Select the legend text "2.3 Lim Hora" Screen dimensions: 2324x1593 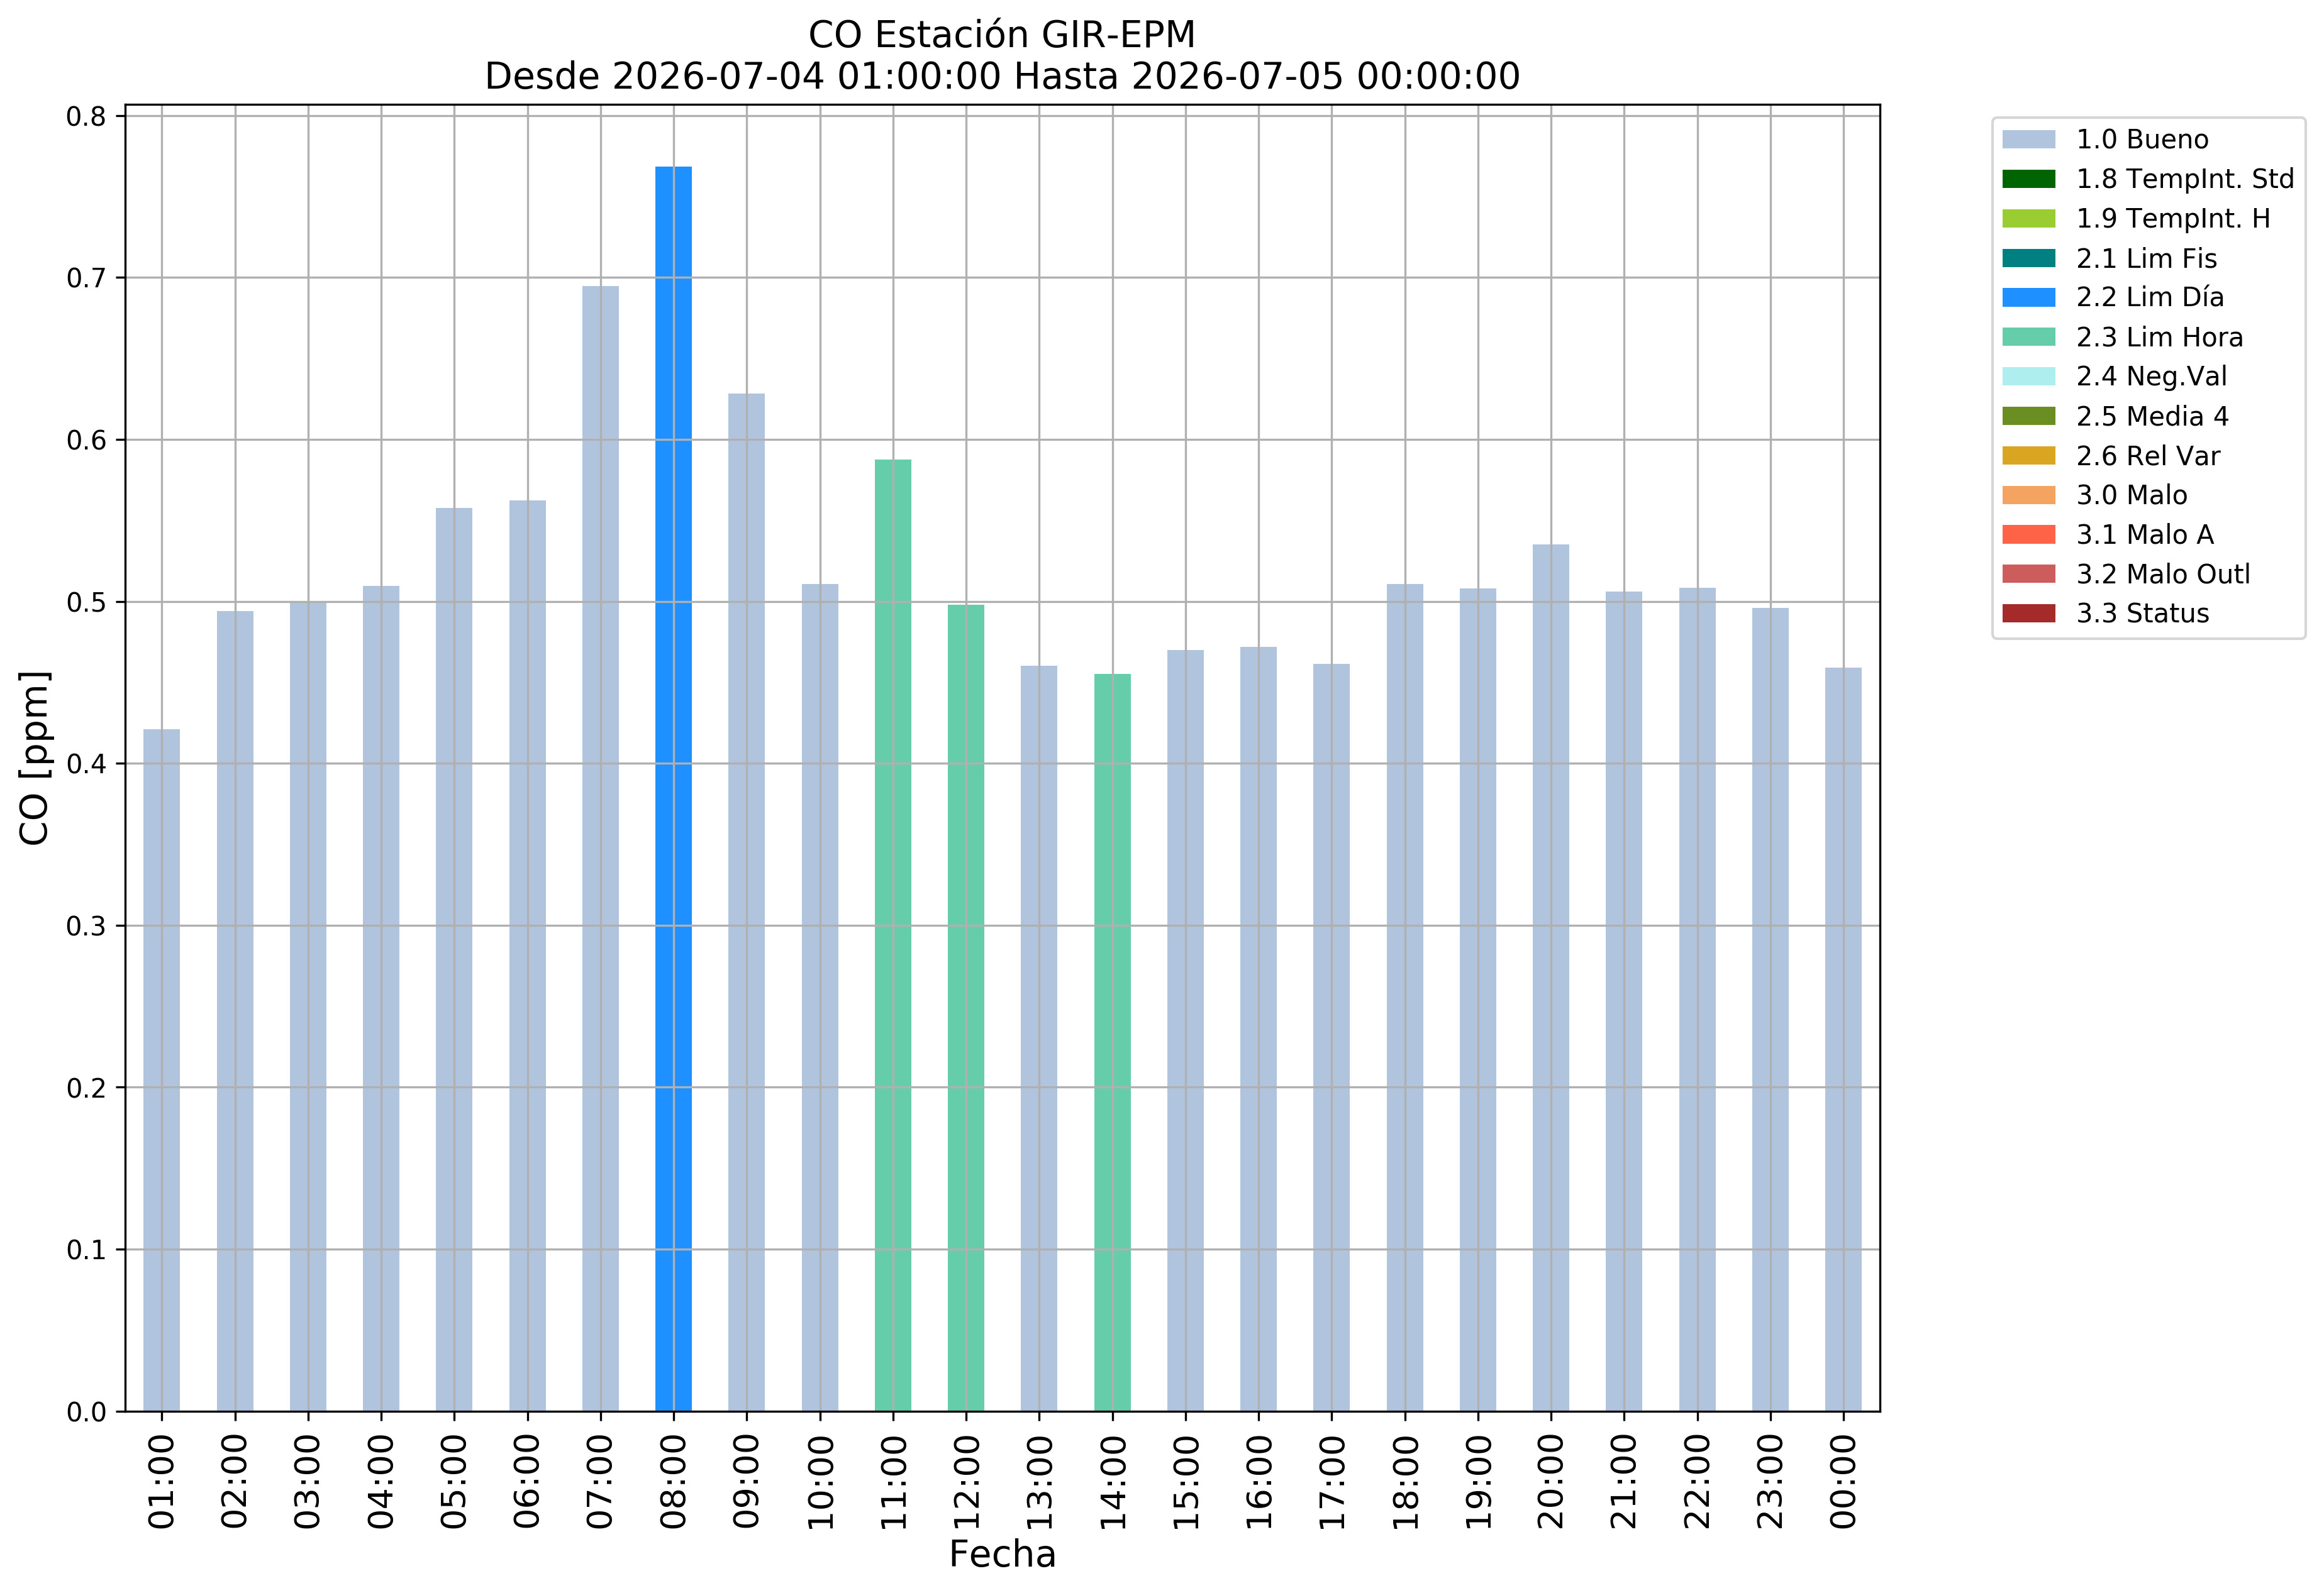(x=2159, y=337)
